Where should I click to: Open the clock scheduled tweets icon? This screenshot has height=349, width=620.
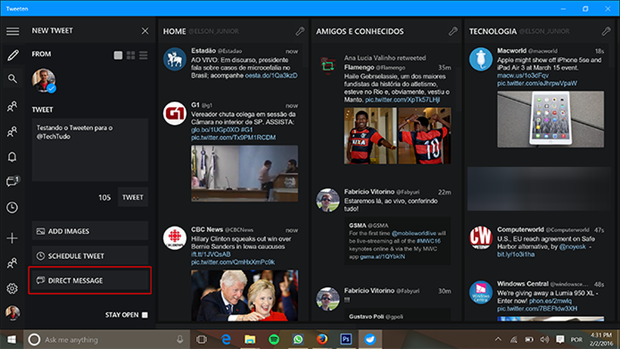point(12,207)
